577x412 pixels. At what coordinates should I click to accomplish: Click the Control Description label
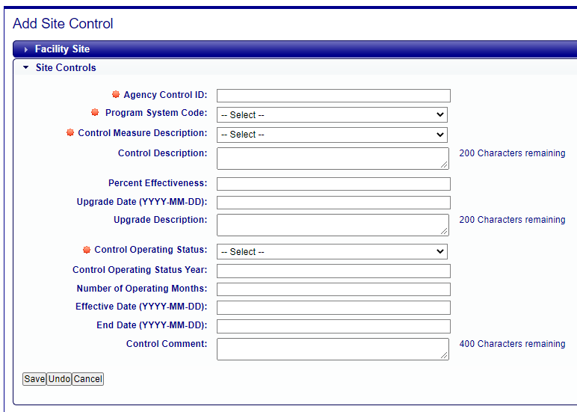163,153
